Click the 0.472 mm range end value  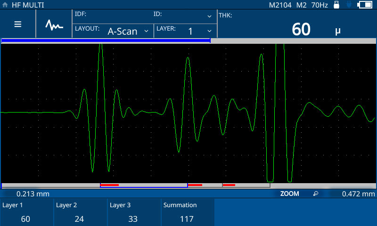(x=358, y=194)
